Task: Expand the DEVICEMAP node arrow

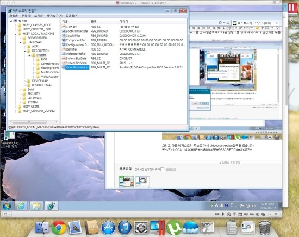Action: [25, 81]
